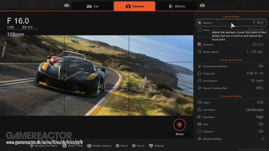Viewport: 269px width, 151px height.
Task: Click the Exposure icon
Action: tap(199, 45)
